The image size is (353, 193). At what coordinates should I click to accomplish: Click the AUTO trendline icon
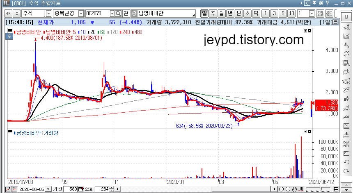[346, 81]
